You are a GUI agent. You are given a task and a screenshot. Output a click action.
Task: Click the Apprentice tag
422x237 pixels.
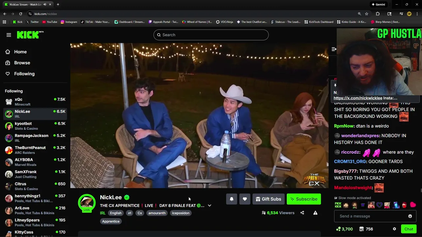click(111, 221)
